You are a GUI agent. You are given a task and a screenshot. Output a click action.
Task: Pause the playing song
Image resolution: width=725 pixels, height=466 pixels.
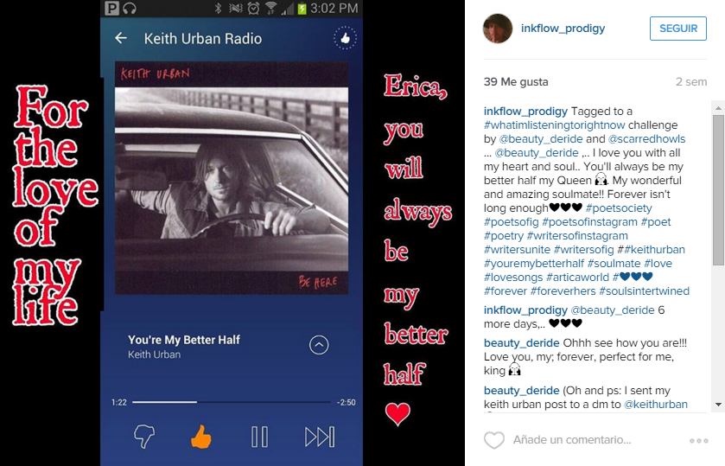coord(259,437)
